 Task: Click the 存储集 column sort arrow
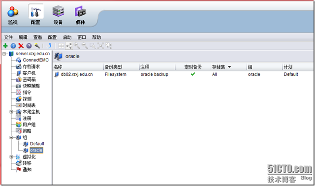pos(229,67)
